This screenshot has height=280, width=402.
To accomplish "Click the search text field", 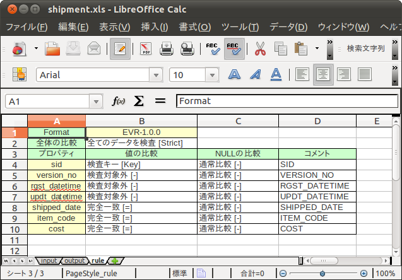I will [x=365, y=49].
